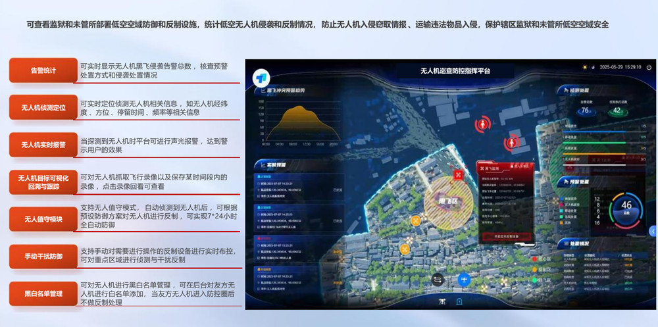The image size is (658, 327).
Task: Click the bottom bar drone icon
Action: click(x=442, y=301)
